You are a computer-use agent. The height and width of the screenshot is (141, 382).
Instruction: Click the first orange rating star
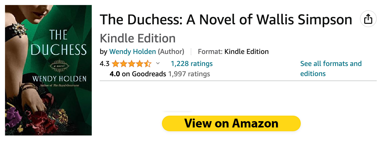pyautogui.click(x=116, y=64)
